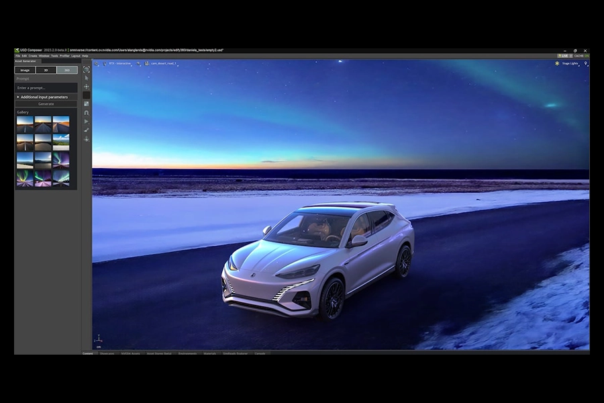This screenshot has height=403, width=604.
Task: Click the USD Composer app logo icon
Action: coord(17,50)
